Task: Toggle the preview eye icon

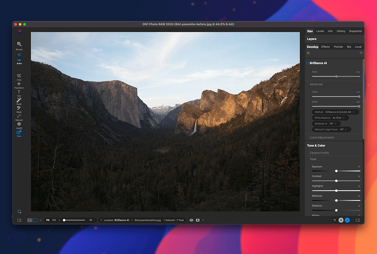Action: point(191,220)
